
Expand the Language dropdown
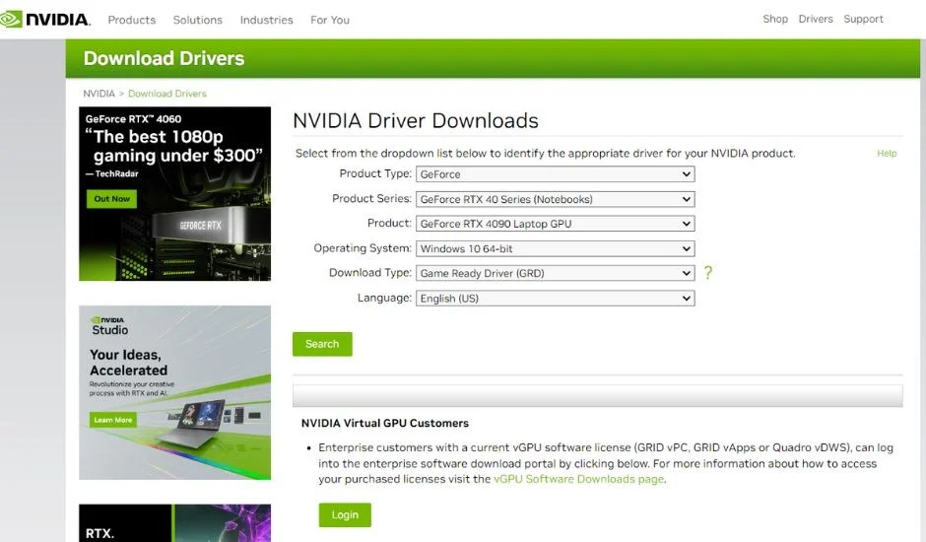tap(556, 298)
